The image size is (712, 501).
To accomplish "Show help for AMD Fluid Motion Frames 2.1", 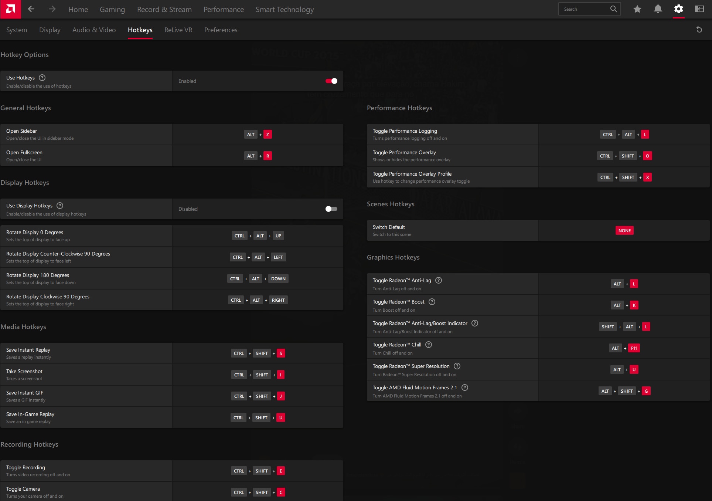I will 465,387.
